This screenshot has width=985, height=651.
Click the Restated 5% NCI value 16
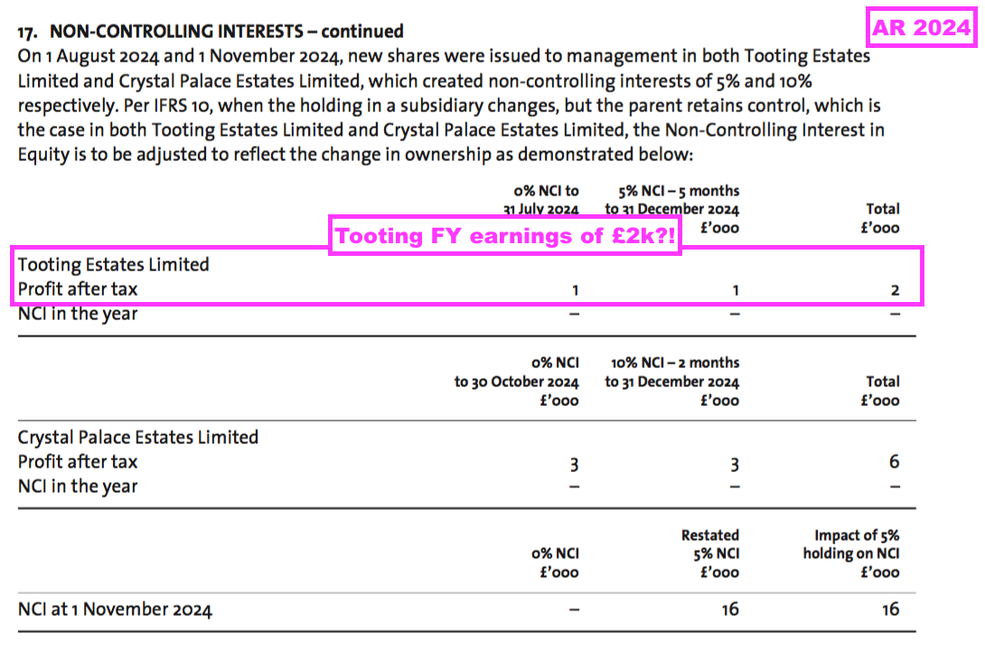point(730,609)
